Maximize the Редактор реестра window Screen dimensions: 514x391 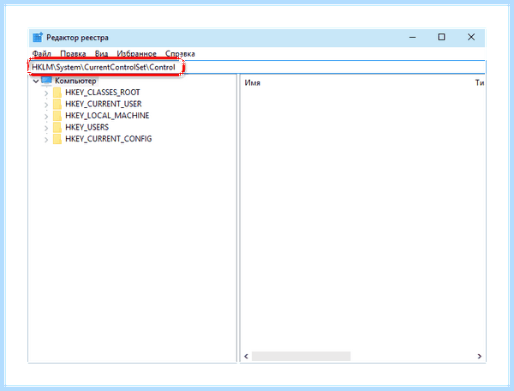pyautogui.click(x=441, y=37)
